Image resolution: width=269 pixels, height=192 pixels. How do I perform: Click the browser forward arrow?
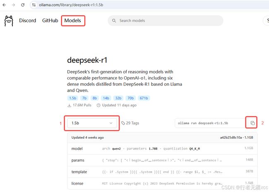(x=13, y=5)
